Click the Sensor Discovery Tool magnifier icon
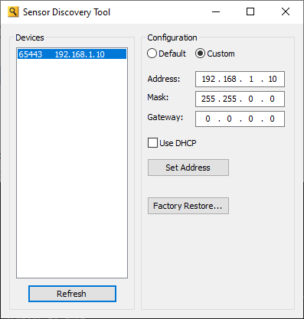 (13, 12)
